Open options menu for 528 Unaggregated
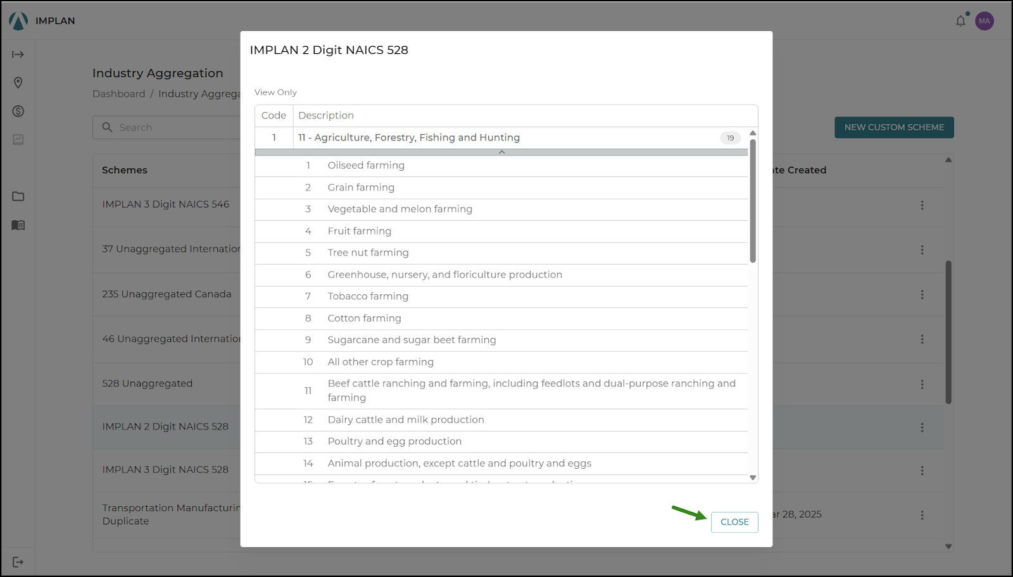1013x577 pixels. (x=922, y=384)
